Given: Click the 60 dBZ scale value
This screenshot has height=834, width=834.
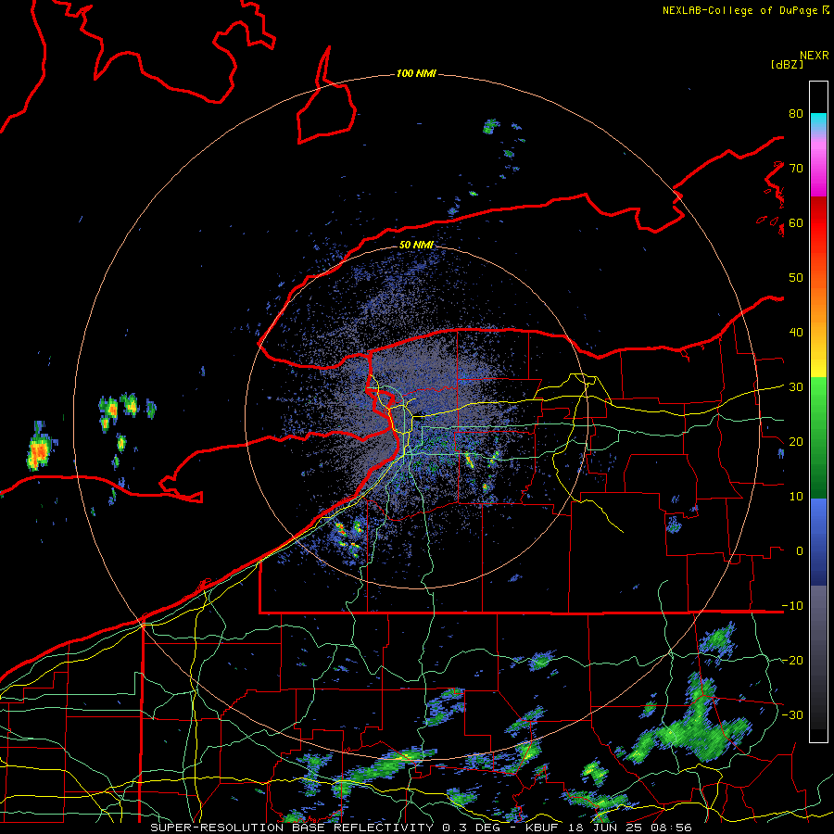Looking at the screenshot, I should tap(796, 222).
